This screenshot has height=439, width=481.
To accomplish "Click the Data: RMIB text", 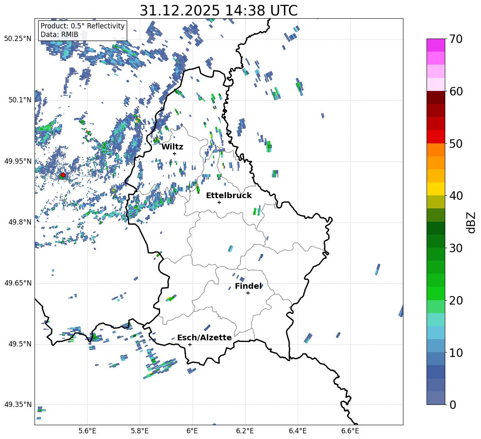I will [x=59, y=35].
